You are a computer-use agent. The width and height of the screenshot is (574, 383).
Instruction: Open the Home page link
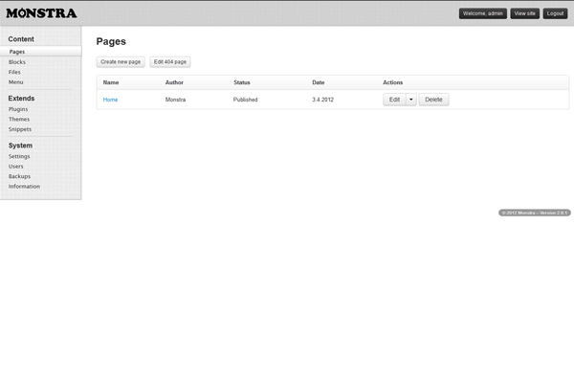click(x=110, y=100)
